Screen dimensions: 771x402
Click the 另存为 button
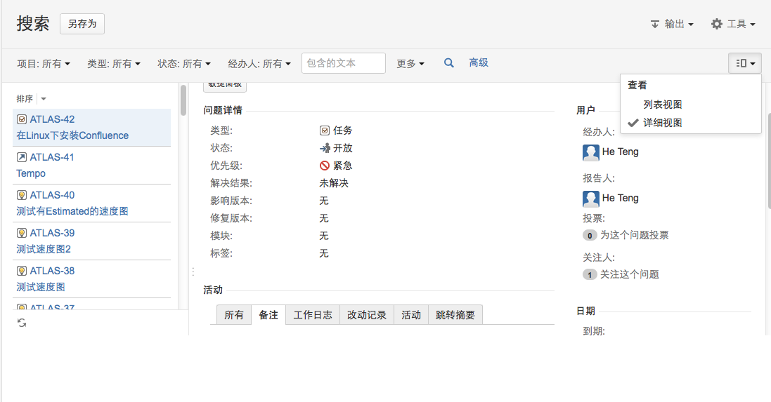point(82,24)
